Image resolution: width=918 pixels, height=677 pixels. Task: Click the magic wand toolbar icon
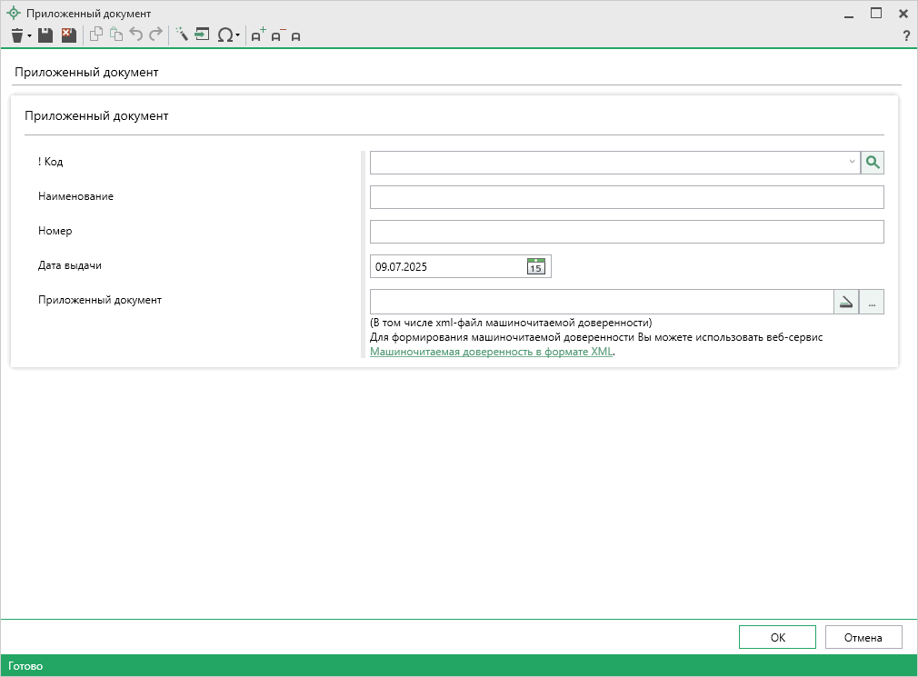pyautogui.click(x=182, y=35)
